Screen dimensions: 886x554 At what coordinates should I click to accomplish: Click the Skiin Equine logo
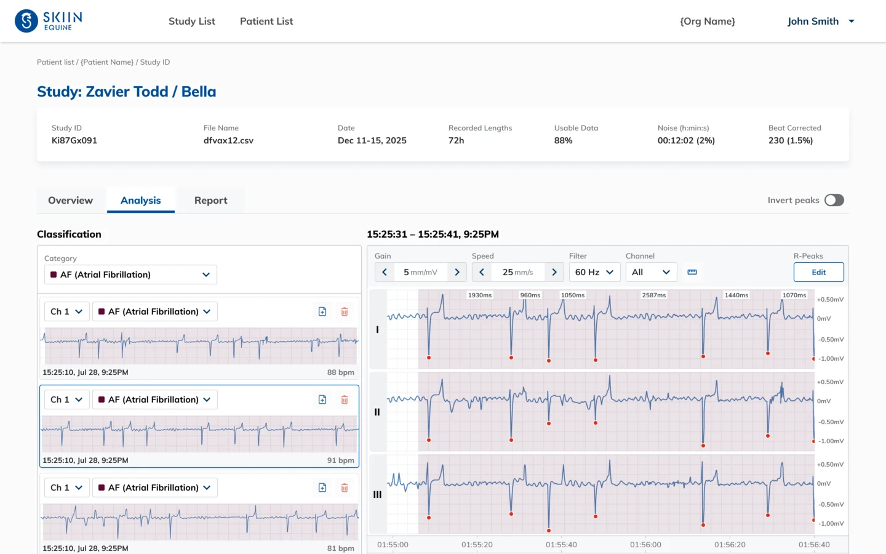click(49, 21)
